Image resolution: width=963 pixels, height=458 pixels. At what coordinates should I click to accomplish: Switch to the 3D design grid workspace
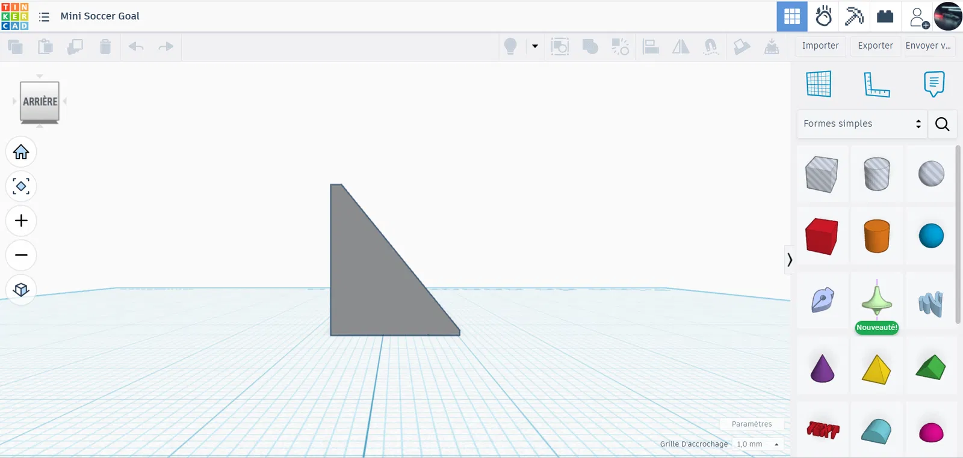792,16
